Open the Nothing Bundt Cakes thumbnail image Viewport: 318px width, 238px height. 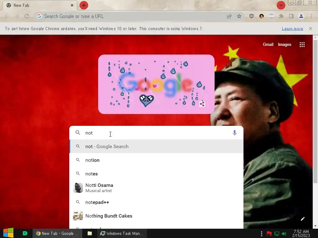click(x=78, y=216)
